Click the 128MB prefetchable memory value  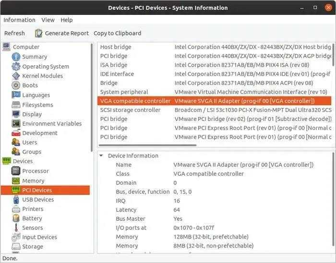click(x=211, y=237)
